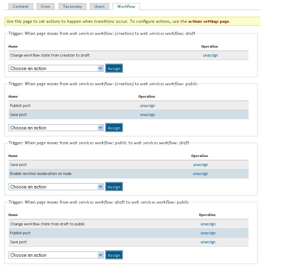Unassign the Enable revision moderation on node action

(200, 174)
